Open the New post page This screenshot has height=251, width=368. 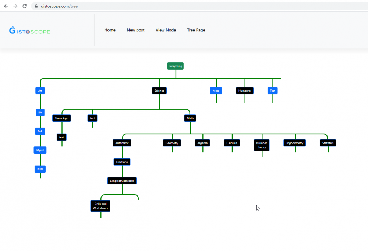(135, 30)
